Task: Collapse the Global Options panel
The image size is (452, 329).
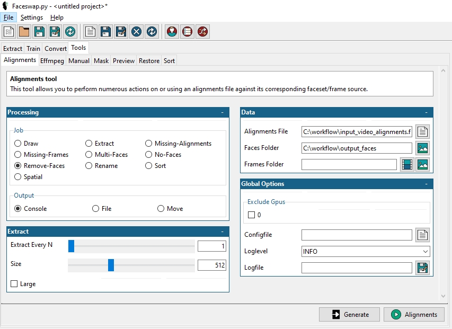Action: coord(427,184)
